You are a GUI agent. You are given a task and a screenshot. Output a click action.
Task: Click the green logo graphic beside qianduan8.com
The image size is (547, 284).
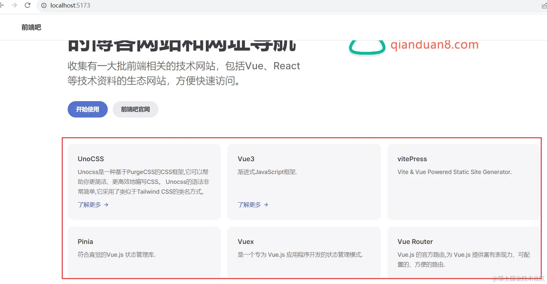pyautogui.click(x=367, y=47)
